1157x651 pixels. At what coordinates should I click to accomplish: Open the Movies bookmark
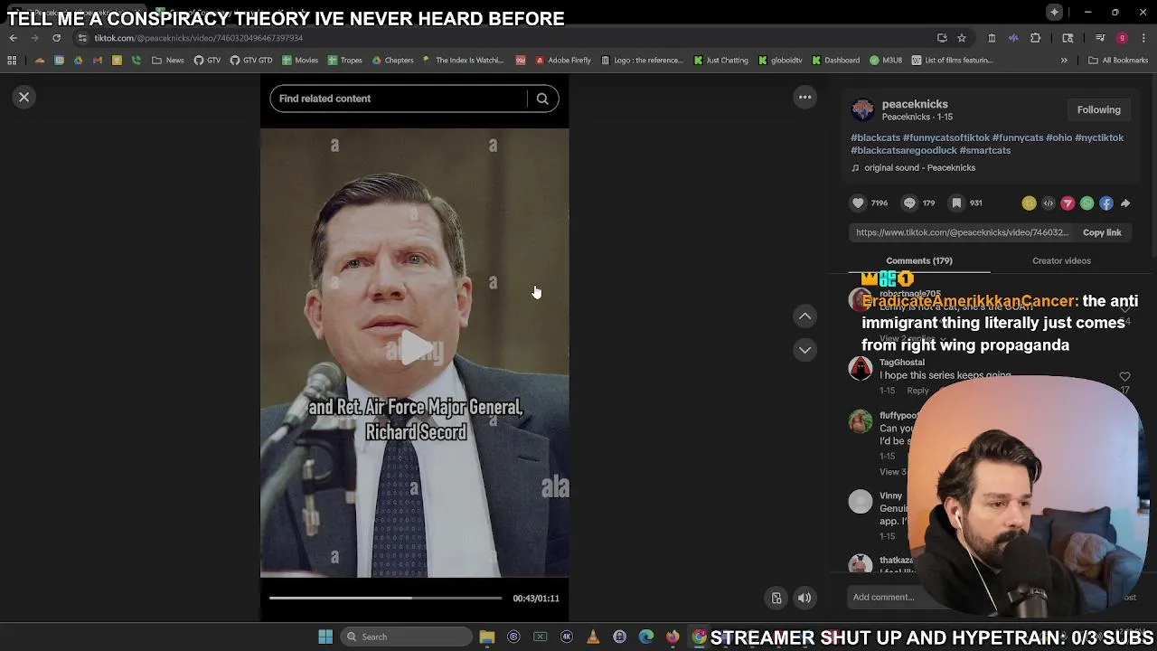click(x=300, y=61)
